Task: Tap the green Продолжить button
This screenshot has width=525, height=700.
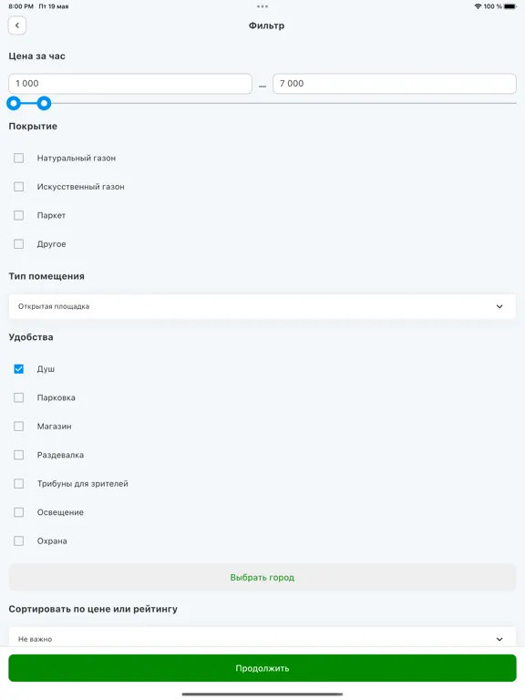Action: point(262,668)
